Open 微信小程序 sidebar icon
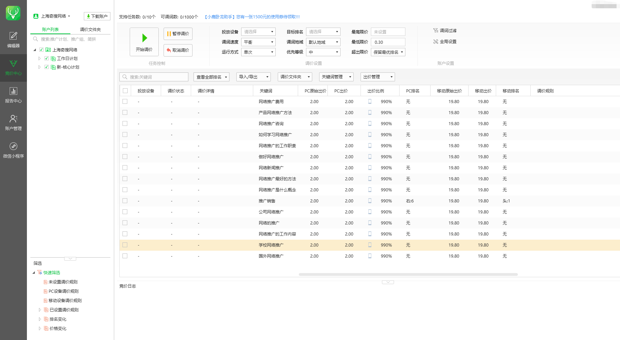Viewport: 620px width, 340px height. pyautogui.click(x=13, y=150)
